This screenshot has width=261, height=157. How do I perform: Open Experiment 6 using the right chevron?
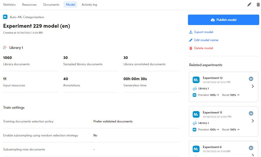click(253, 155)
